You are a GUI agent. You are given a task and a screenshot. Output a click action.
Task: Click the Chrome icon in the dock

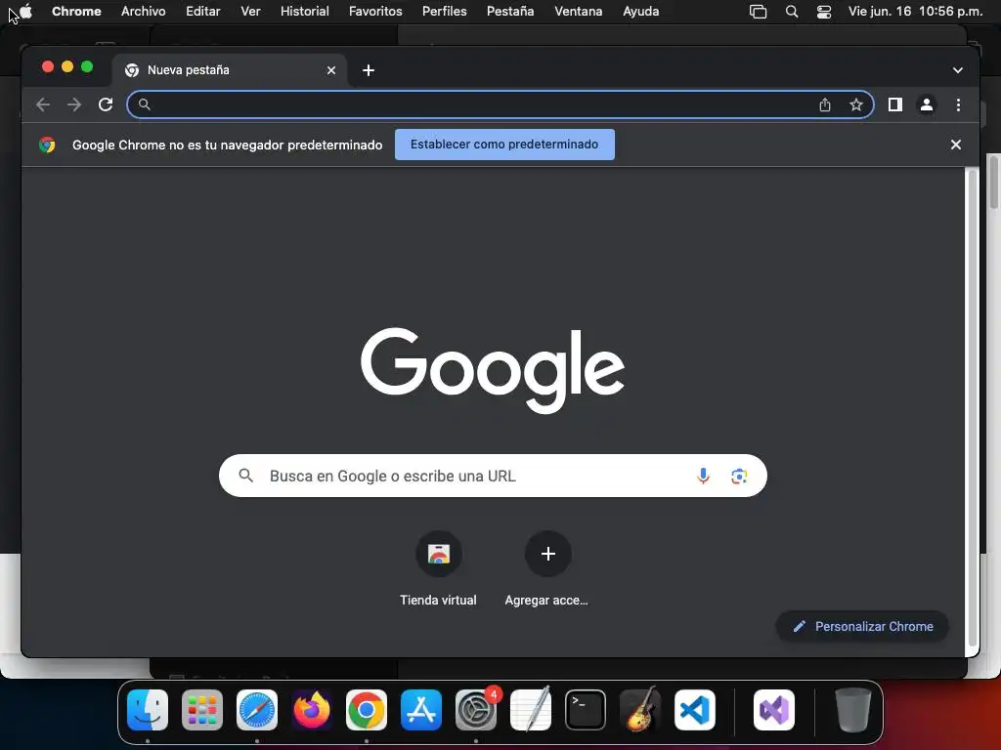(x=367, y=710)
